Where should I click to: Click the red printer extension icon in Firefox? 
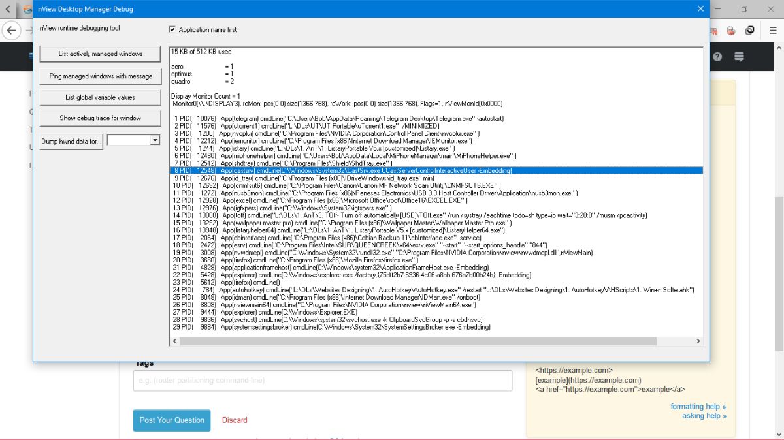[732, 30]
